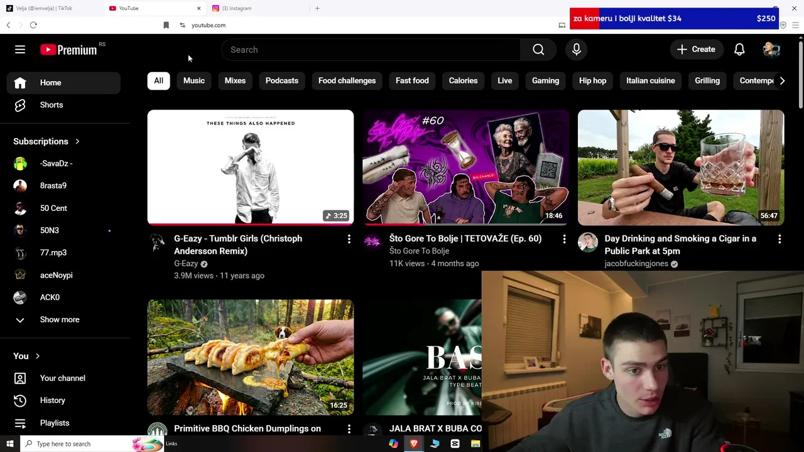This screenshot has height=452, width=804.
Task: Click Copilot icon in taskbar
Action: click(x=393, y=444)
